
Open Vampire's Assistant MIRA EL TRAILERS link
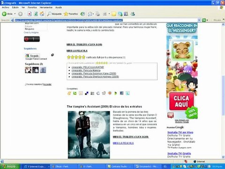[131, 137]
